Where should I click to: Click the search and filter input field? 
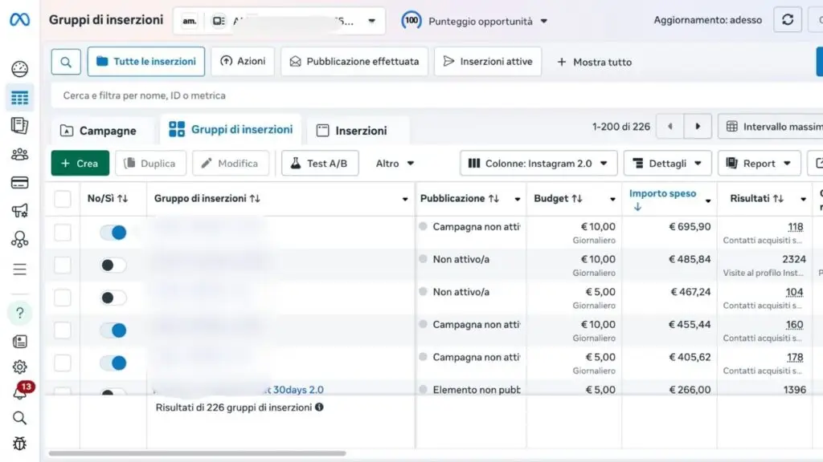pos(321,95)
